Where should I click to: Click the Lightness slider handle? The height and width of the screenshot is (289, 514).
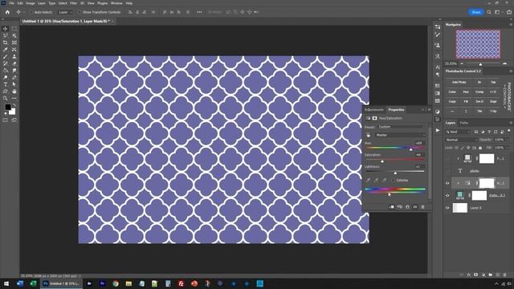(395, 173)
